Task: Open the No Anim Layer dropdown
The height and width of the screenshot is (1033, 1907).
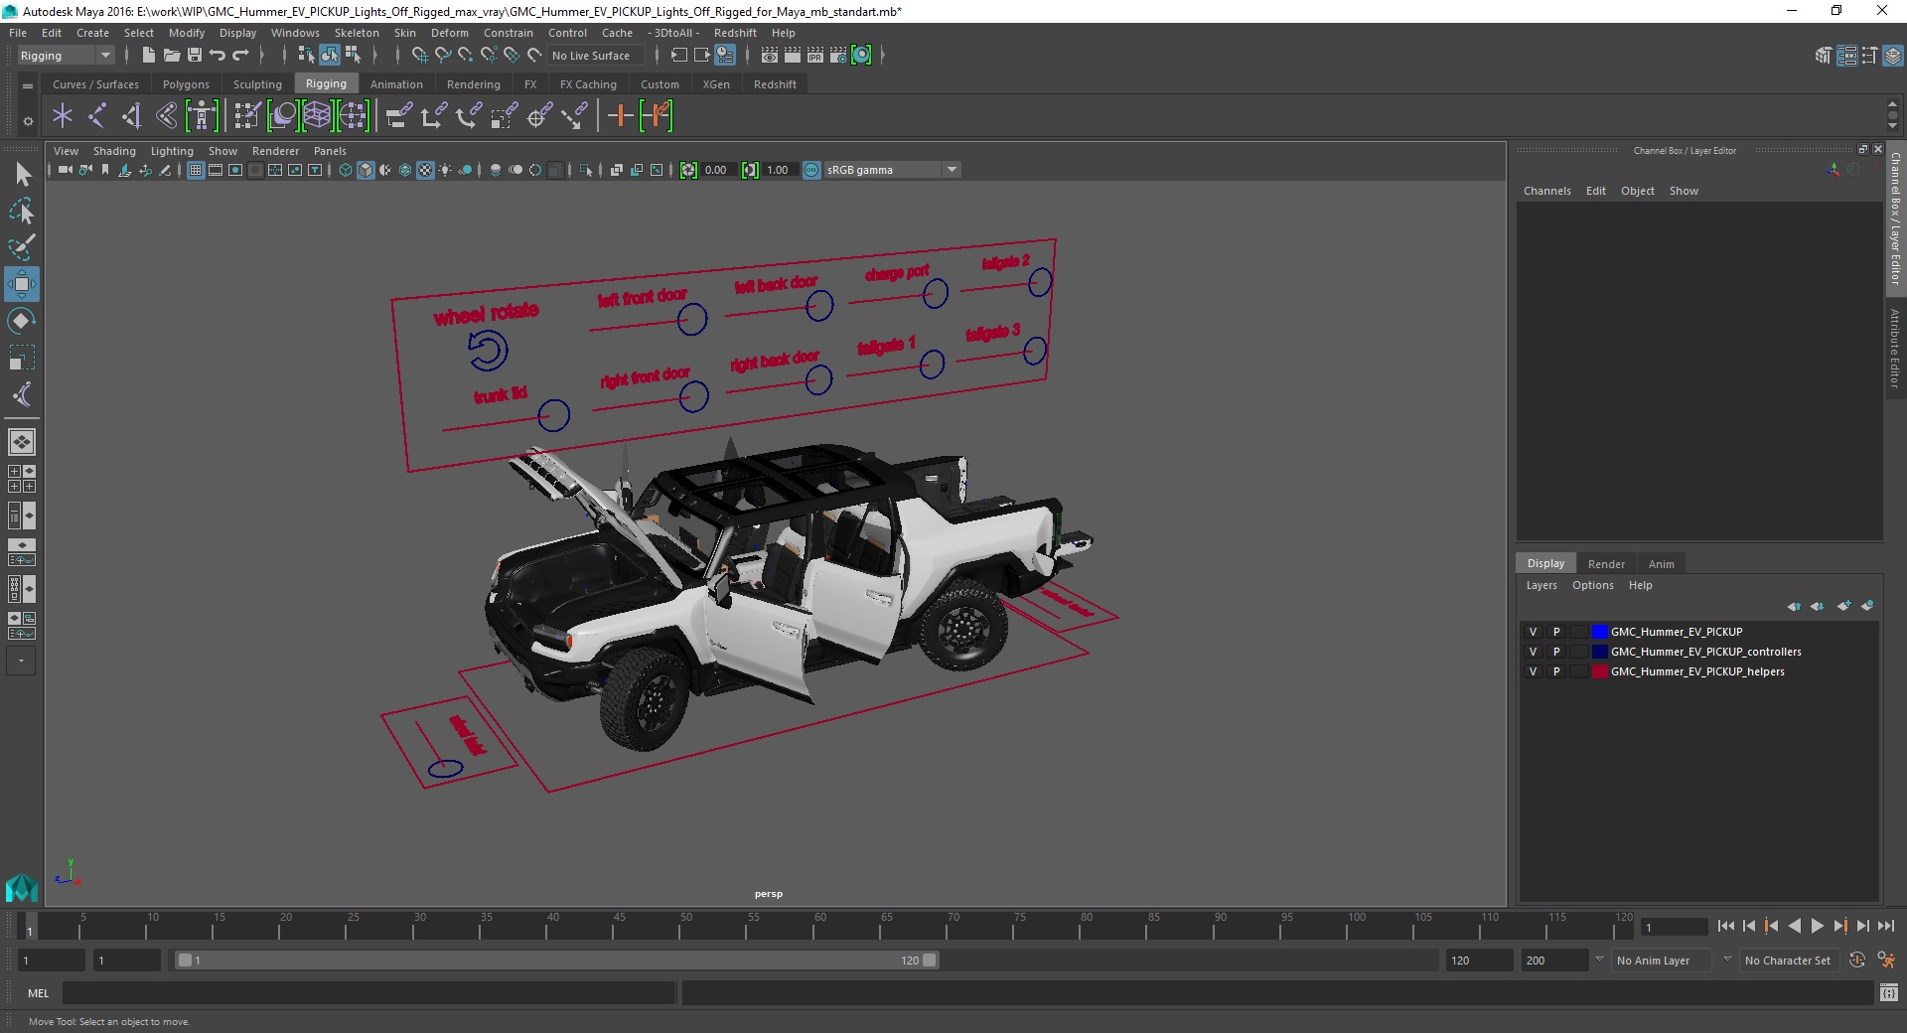Action: 1661,960
